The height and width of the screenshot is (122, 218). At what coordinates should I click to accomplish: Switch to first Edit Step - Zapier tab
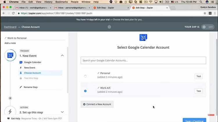(x=111, y=8)
